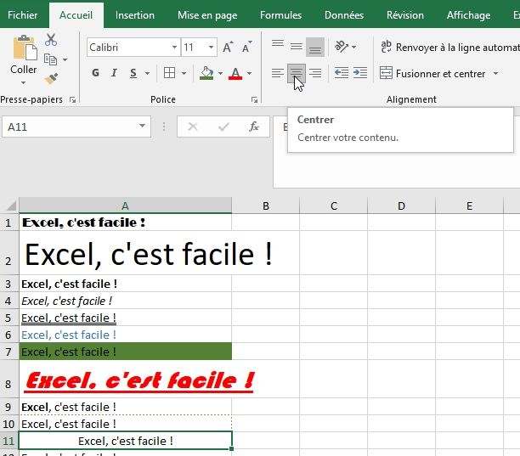Decrease indent of cell content

tap(342, 73)
